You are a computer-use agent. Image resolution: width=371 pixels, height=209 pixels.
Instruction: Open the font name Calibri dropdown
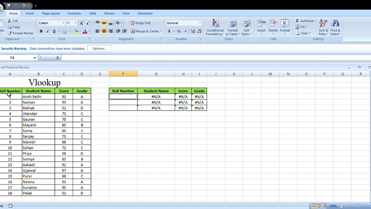[x=63, y=23]
